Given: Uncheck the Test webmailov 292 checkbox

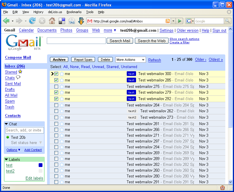Looking at the screenshot, I should click(x=56, y=99).
